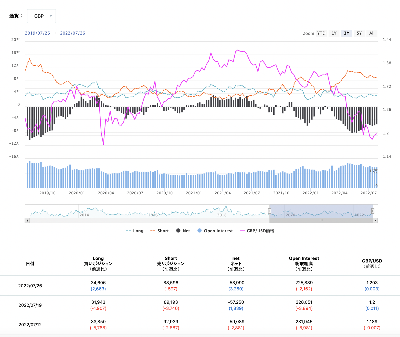The width and height of the screenshot is (400, 337).
Task: Click the 2020/04 x-axis label
Action: pos(106,193)
